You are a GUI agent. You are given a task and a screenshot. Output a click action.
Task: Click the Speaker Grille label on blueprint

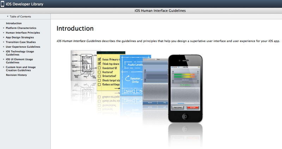coord(135,80)
